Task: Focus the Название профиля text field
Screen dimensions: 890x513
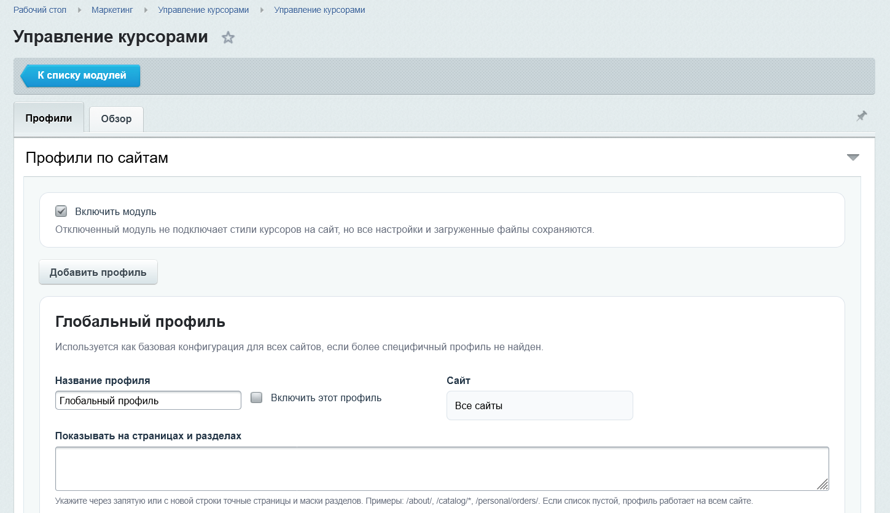Action: [x=148, y=401]
